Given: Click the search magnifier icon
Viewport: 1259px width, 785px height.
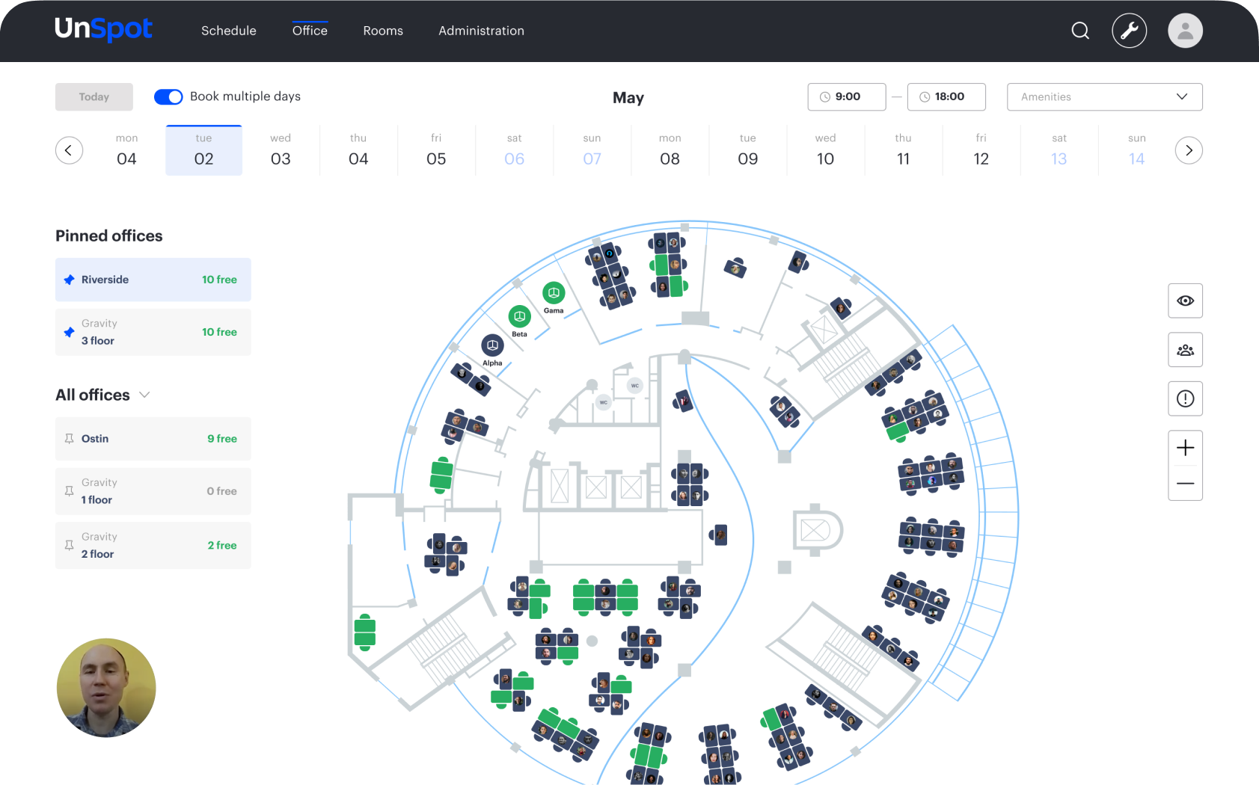Looking at the screenshot, I should pyautogui.click(x=1079, y=31).
